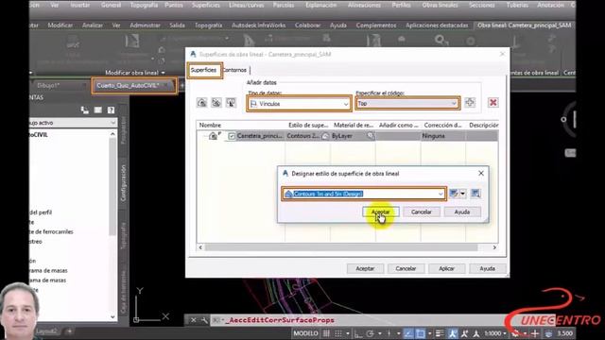Click the second Toolspace panel toolbar icon
Screen dimensions: 605x340
(98, 110)
